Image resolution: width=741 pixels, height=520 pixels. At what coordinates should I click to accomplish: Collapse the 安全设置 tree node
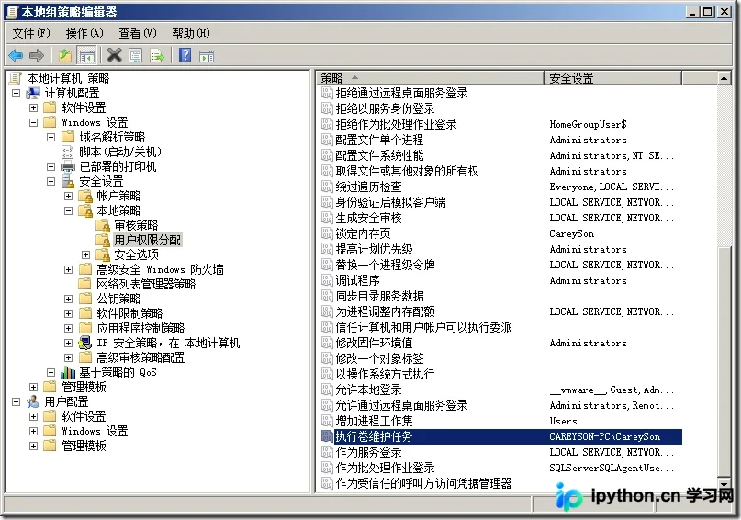tap(51, 181)
